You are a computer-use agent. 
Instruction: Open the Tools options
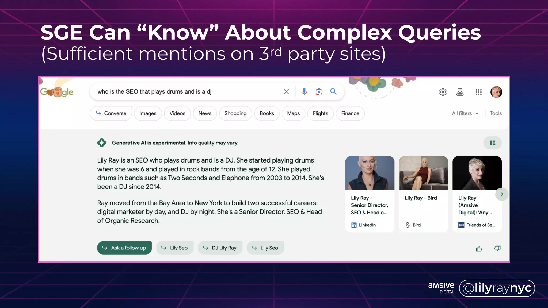[496, 113]
